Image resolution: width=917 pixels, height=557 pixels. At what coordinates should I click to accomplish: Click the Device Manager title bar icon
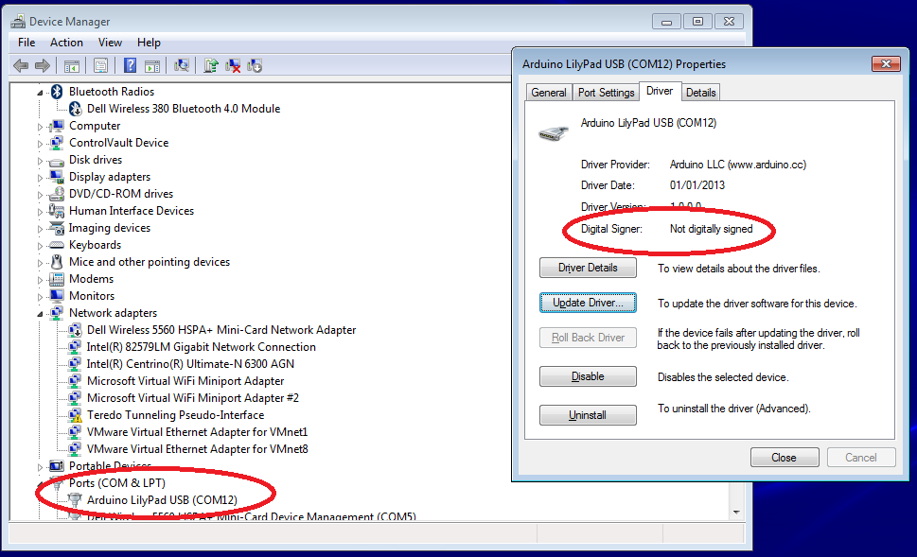pyautogui.click(x=18, y=22)
